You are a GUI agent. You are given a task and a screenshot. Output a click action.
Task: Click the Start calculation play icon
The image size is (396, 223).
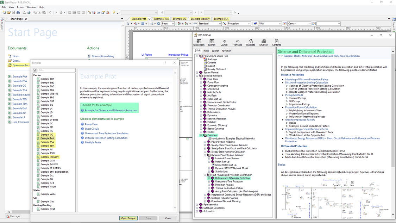coord(56,12)
